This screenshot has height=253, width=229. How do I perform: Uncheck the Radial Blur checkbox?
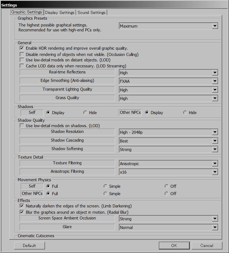22,212
